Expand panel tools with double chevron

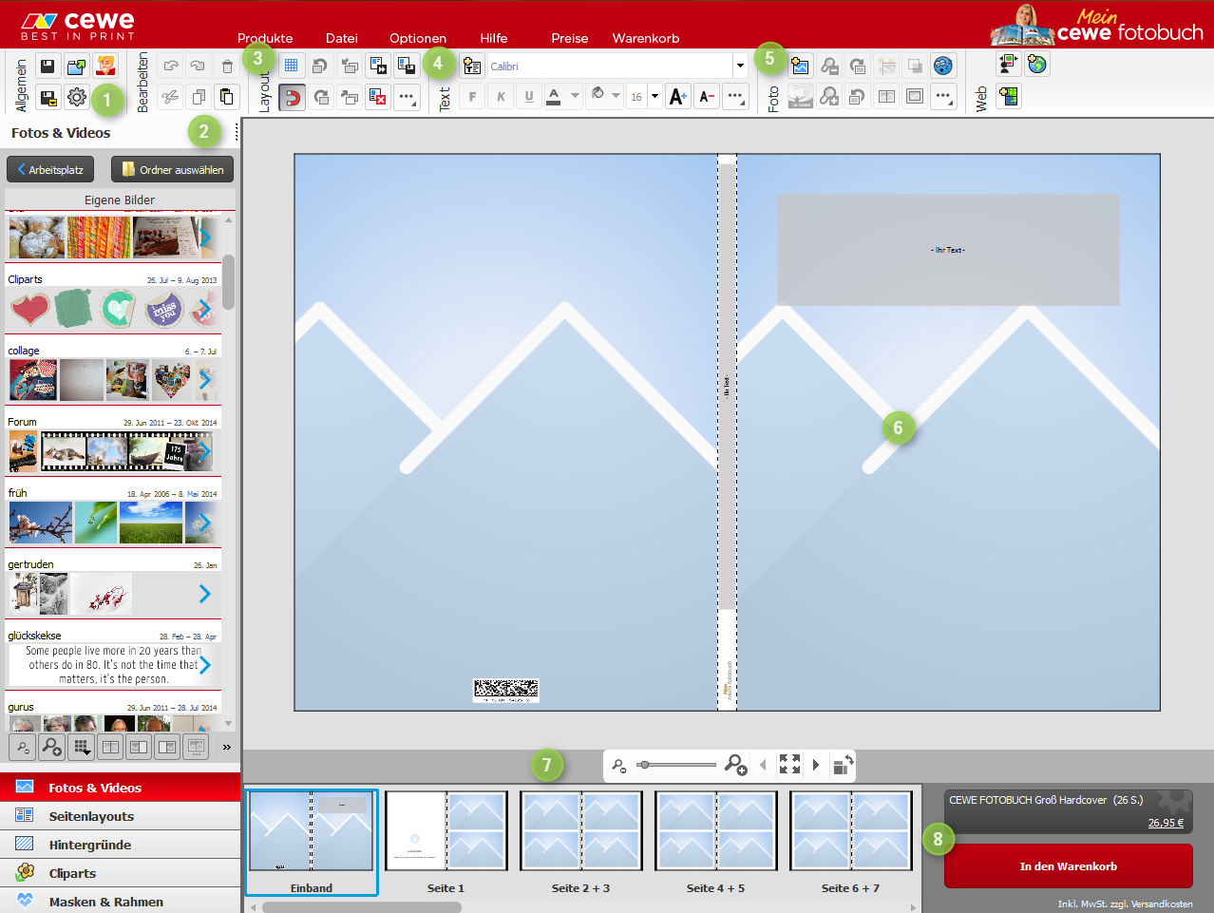(227, 747)
